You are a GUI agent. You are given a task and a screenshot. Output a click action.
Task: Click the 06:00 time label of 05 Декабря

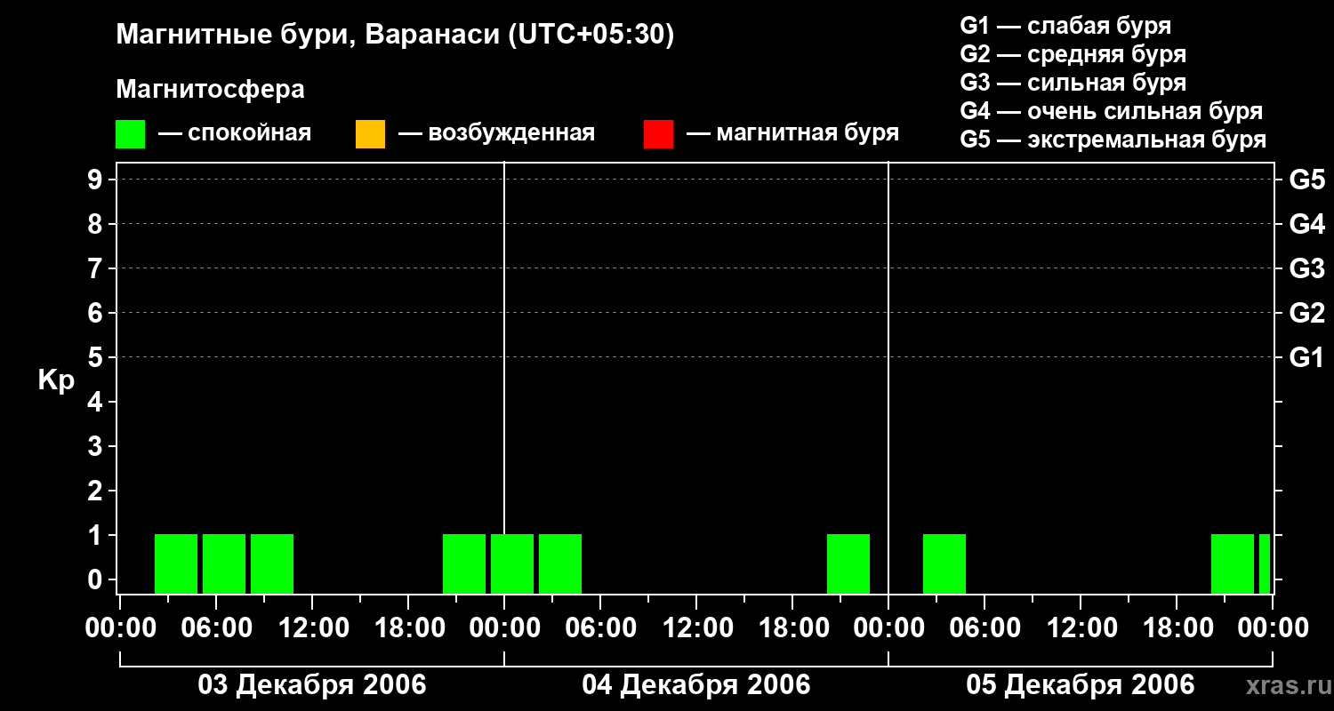984,627
